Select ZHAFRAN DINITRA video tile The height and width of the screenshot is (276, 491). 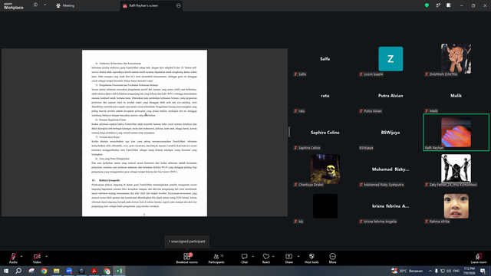coord(456,59)
